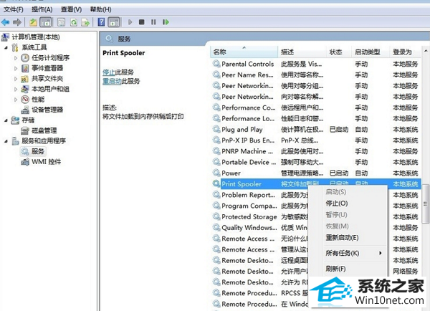Expand the 性能 node arrow
Viewport: 430px width, 311px height.
pos(16,100)
